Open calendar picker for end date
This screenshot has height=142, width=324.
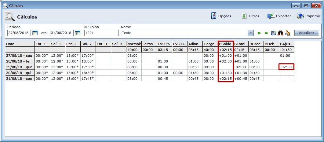tap(78, 33)
